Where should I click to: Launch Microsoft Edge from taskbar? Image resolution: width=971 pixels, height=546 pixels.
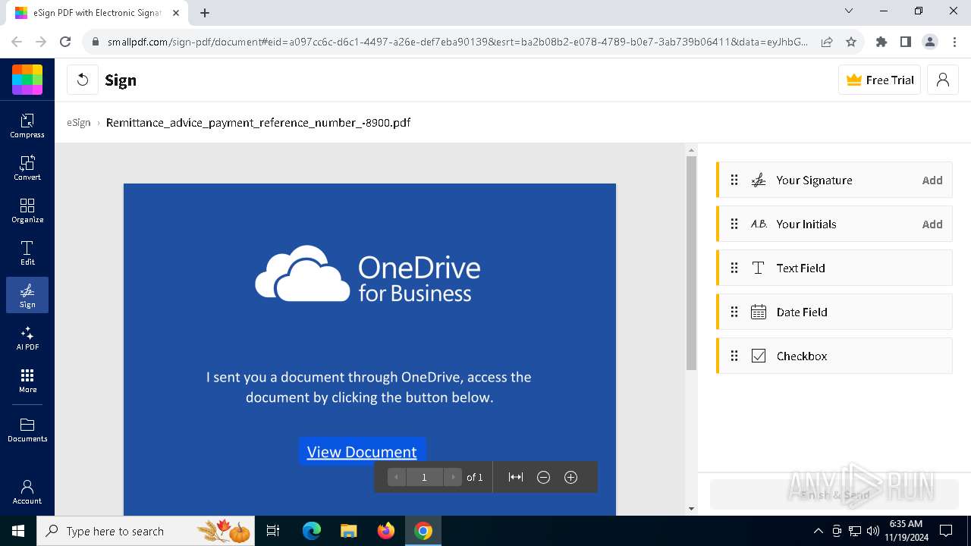[312, 531]
